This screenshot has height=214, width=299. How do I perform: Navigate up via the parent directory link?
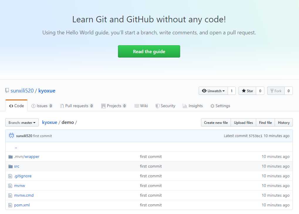pyautogui.click(x=16, y=147)
